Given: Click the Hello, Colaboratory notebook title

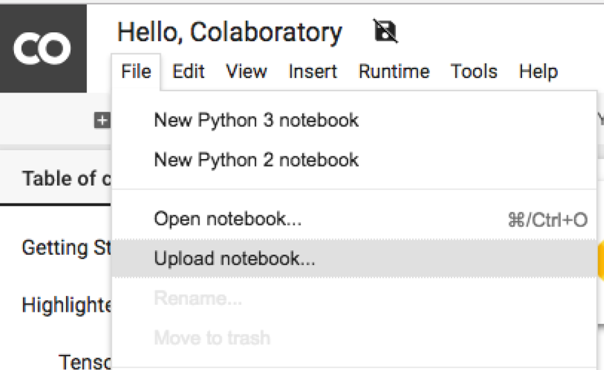Looking at the screenshot, I should coord(229,32).
